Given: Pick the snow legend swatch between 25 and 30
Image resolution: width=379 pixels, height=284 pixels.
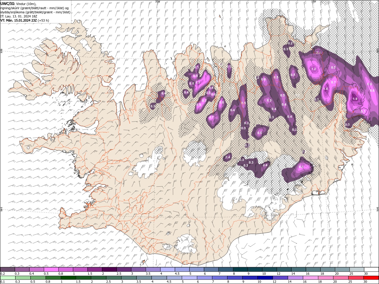Looking at the screenshot, I should pos(357,269).
